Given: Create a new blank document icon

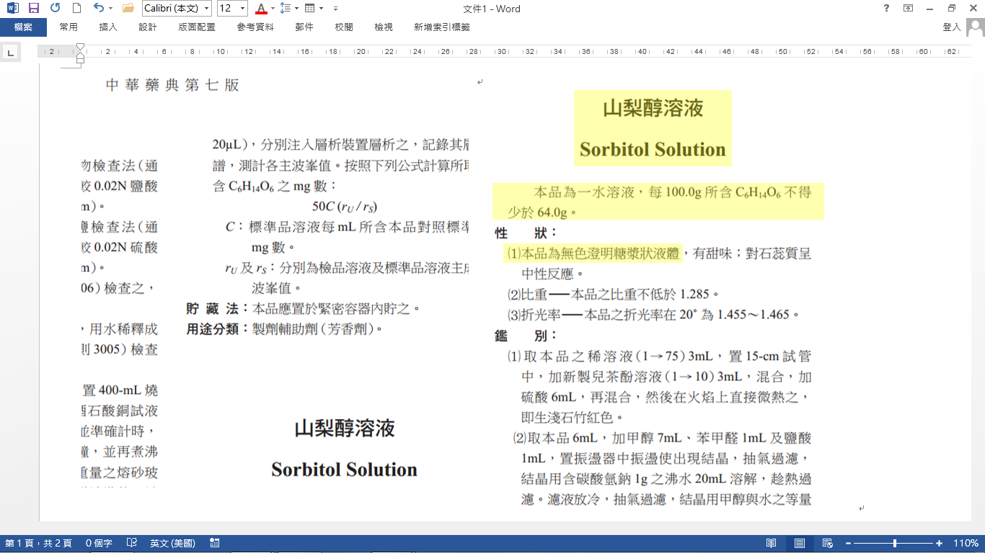Looking at the screenshot, I should (x=76, y=9).
